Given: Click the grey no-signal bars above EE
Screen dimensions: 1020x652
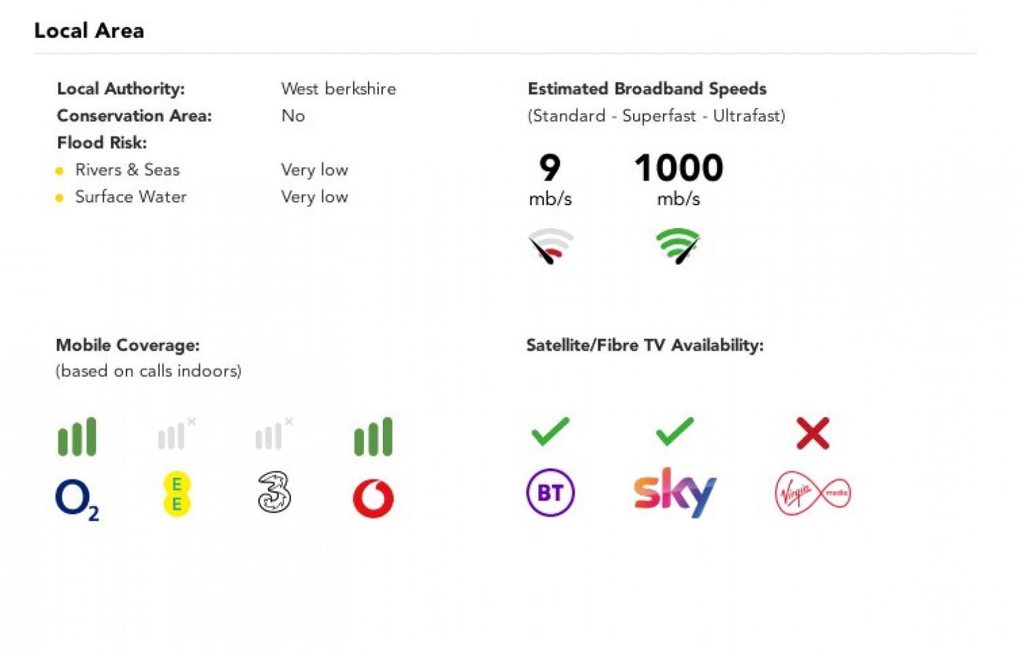Looking at the screenshot, I should (x=177, y=434).
